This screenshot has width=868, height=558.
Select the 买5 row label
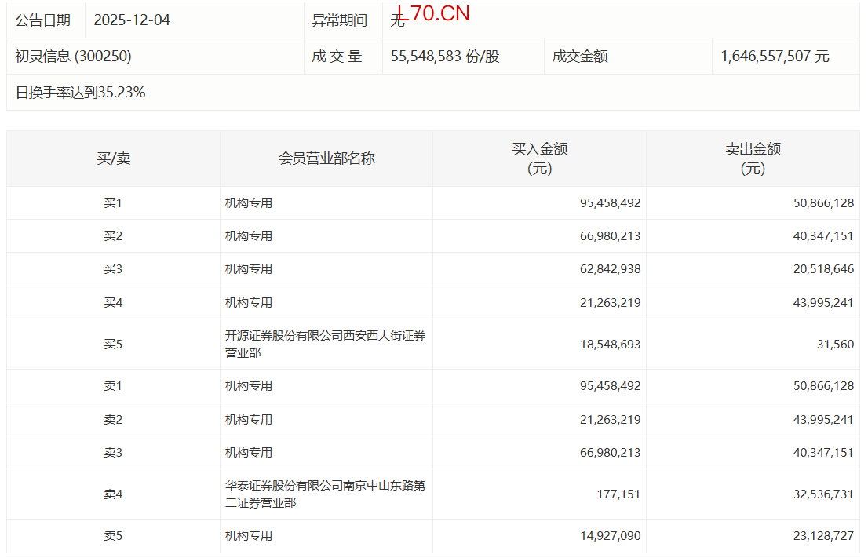point(113,344)
